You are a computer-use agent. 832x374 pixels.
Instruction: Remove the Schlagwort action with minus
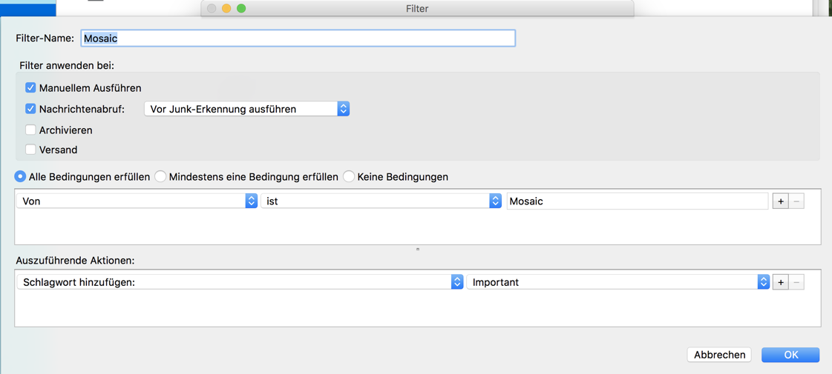(796, 282)
